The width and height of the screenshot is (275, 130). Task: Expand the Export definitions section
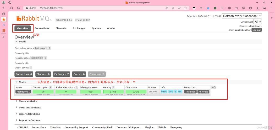[29, 114]
